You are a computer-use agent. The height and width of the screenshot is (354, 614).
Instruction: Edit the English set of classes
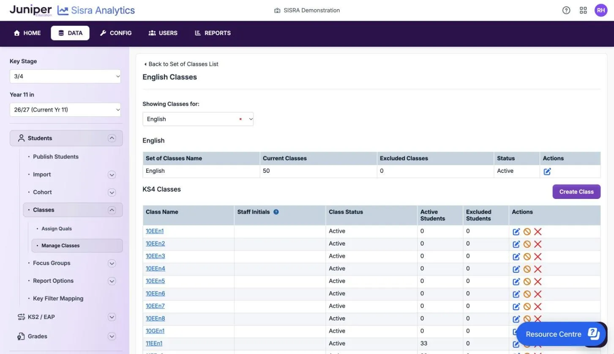(x=547, y=171)
